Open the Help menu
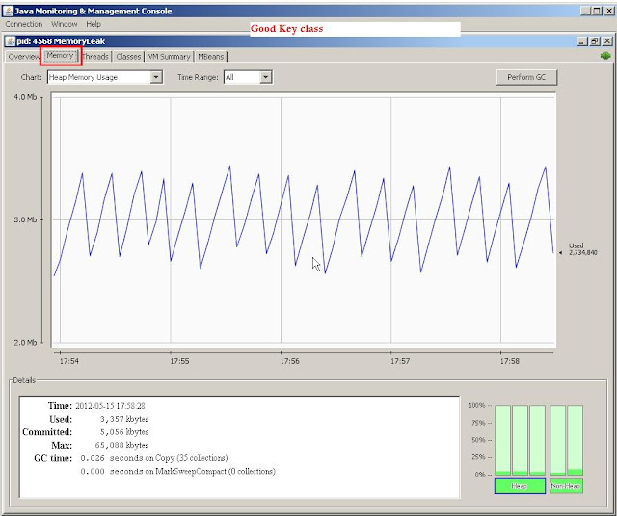 click(x=94, y=24)
